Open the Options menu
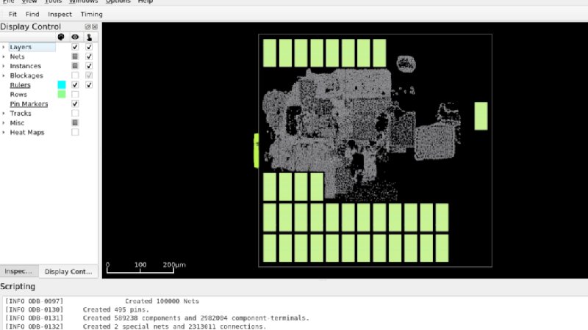Image resolution: width=588 pixels, height=330 pixels. point(118,1)
